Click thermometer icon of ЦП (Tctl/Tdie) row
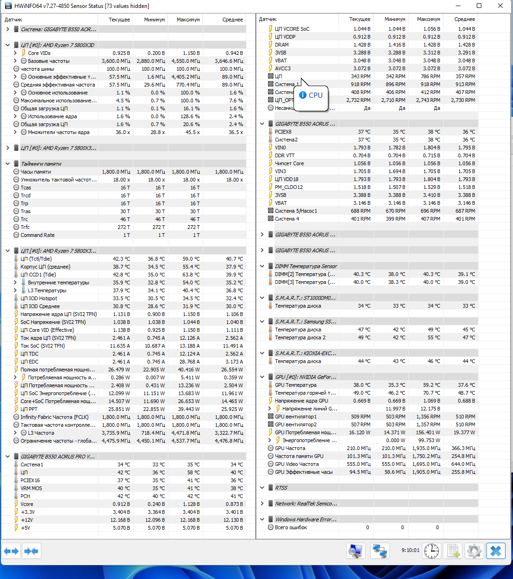This screenshot has height=579, width=513. pos(16,259)
